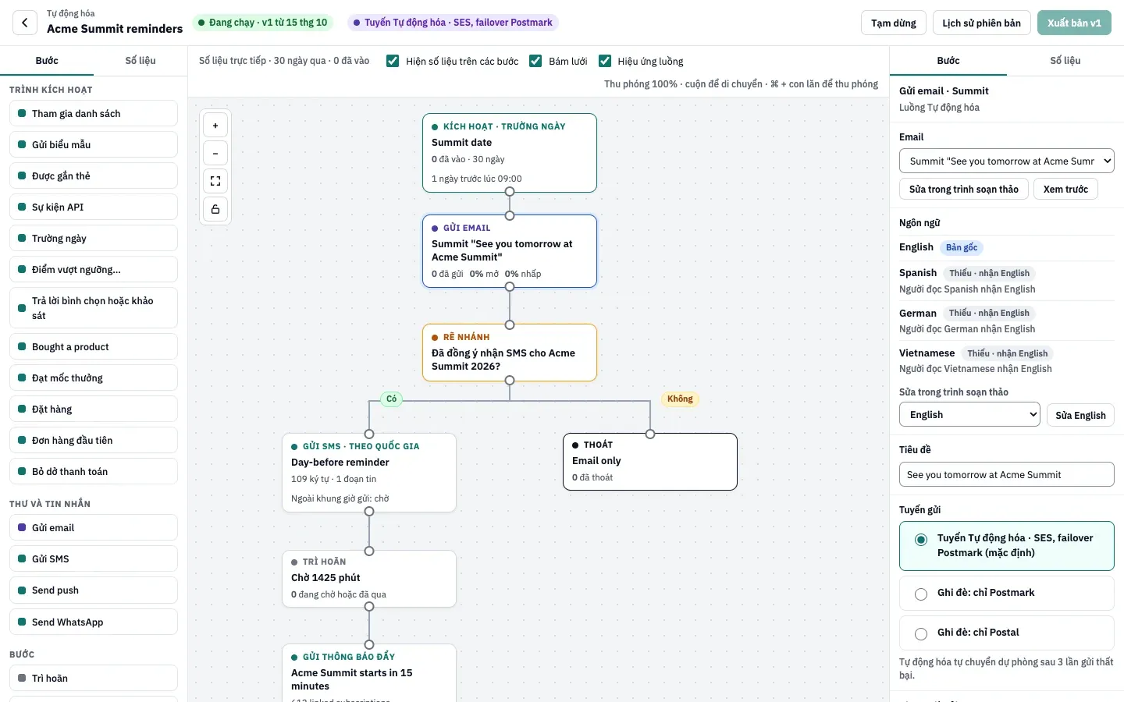Select the right panel Bước tab
Screen dimensions: 1124x702
[x=948, y=61]
